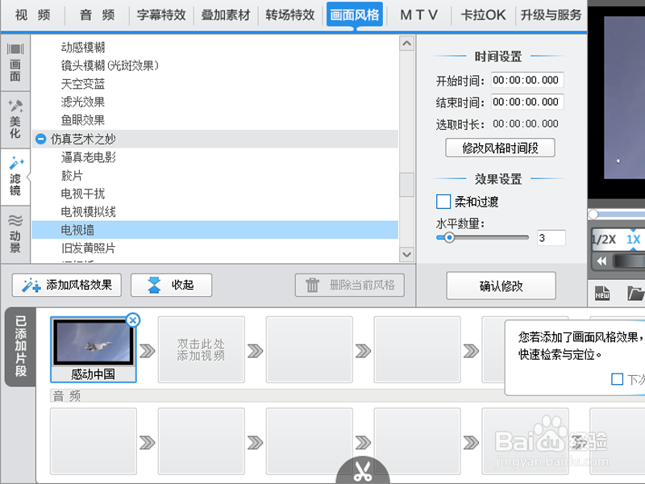This screenshot has height=484, width=645.
Task: Select the 动景 side panel icon
Action: (x=15, y=234)
